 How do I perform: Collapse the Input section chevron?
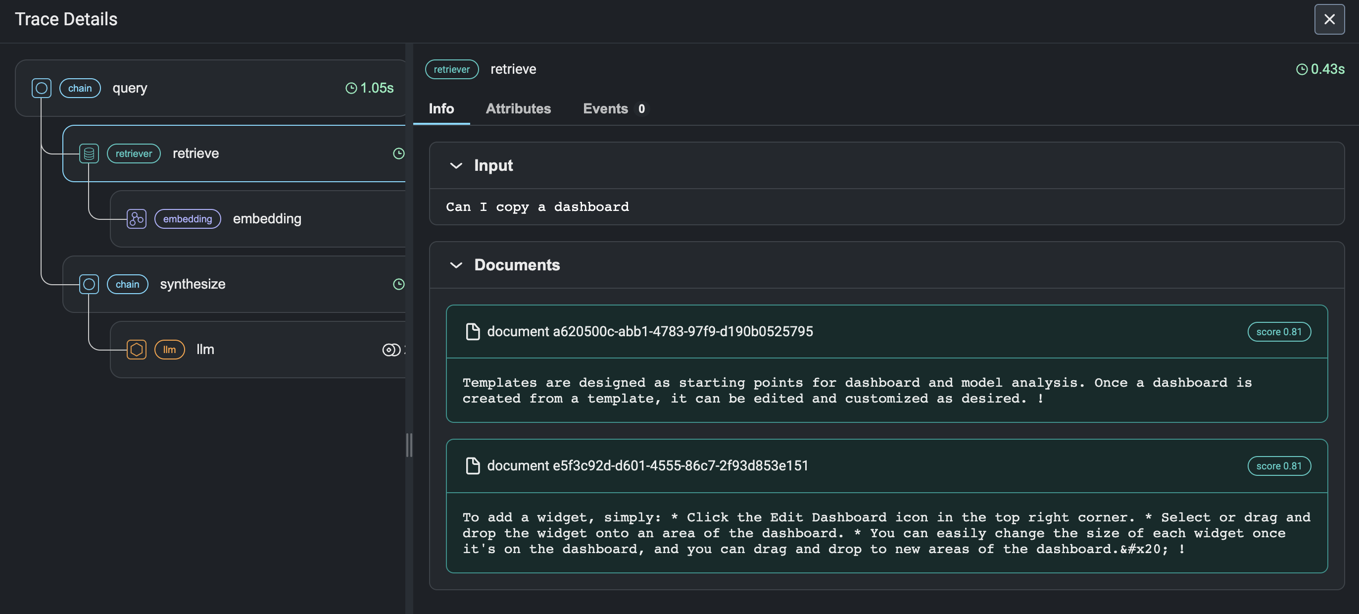[456, 166]
